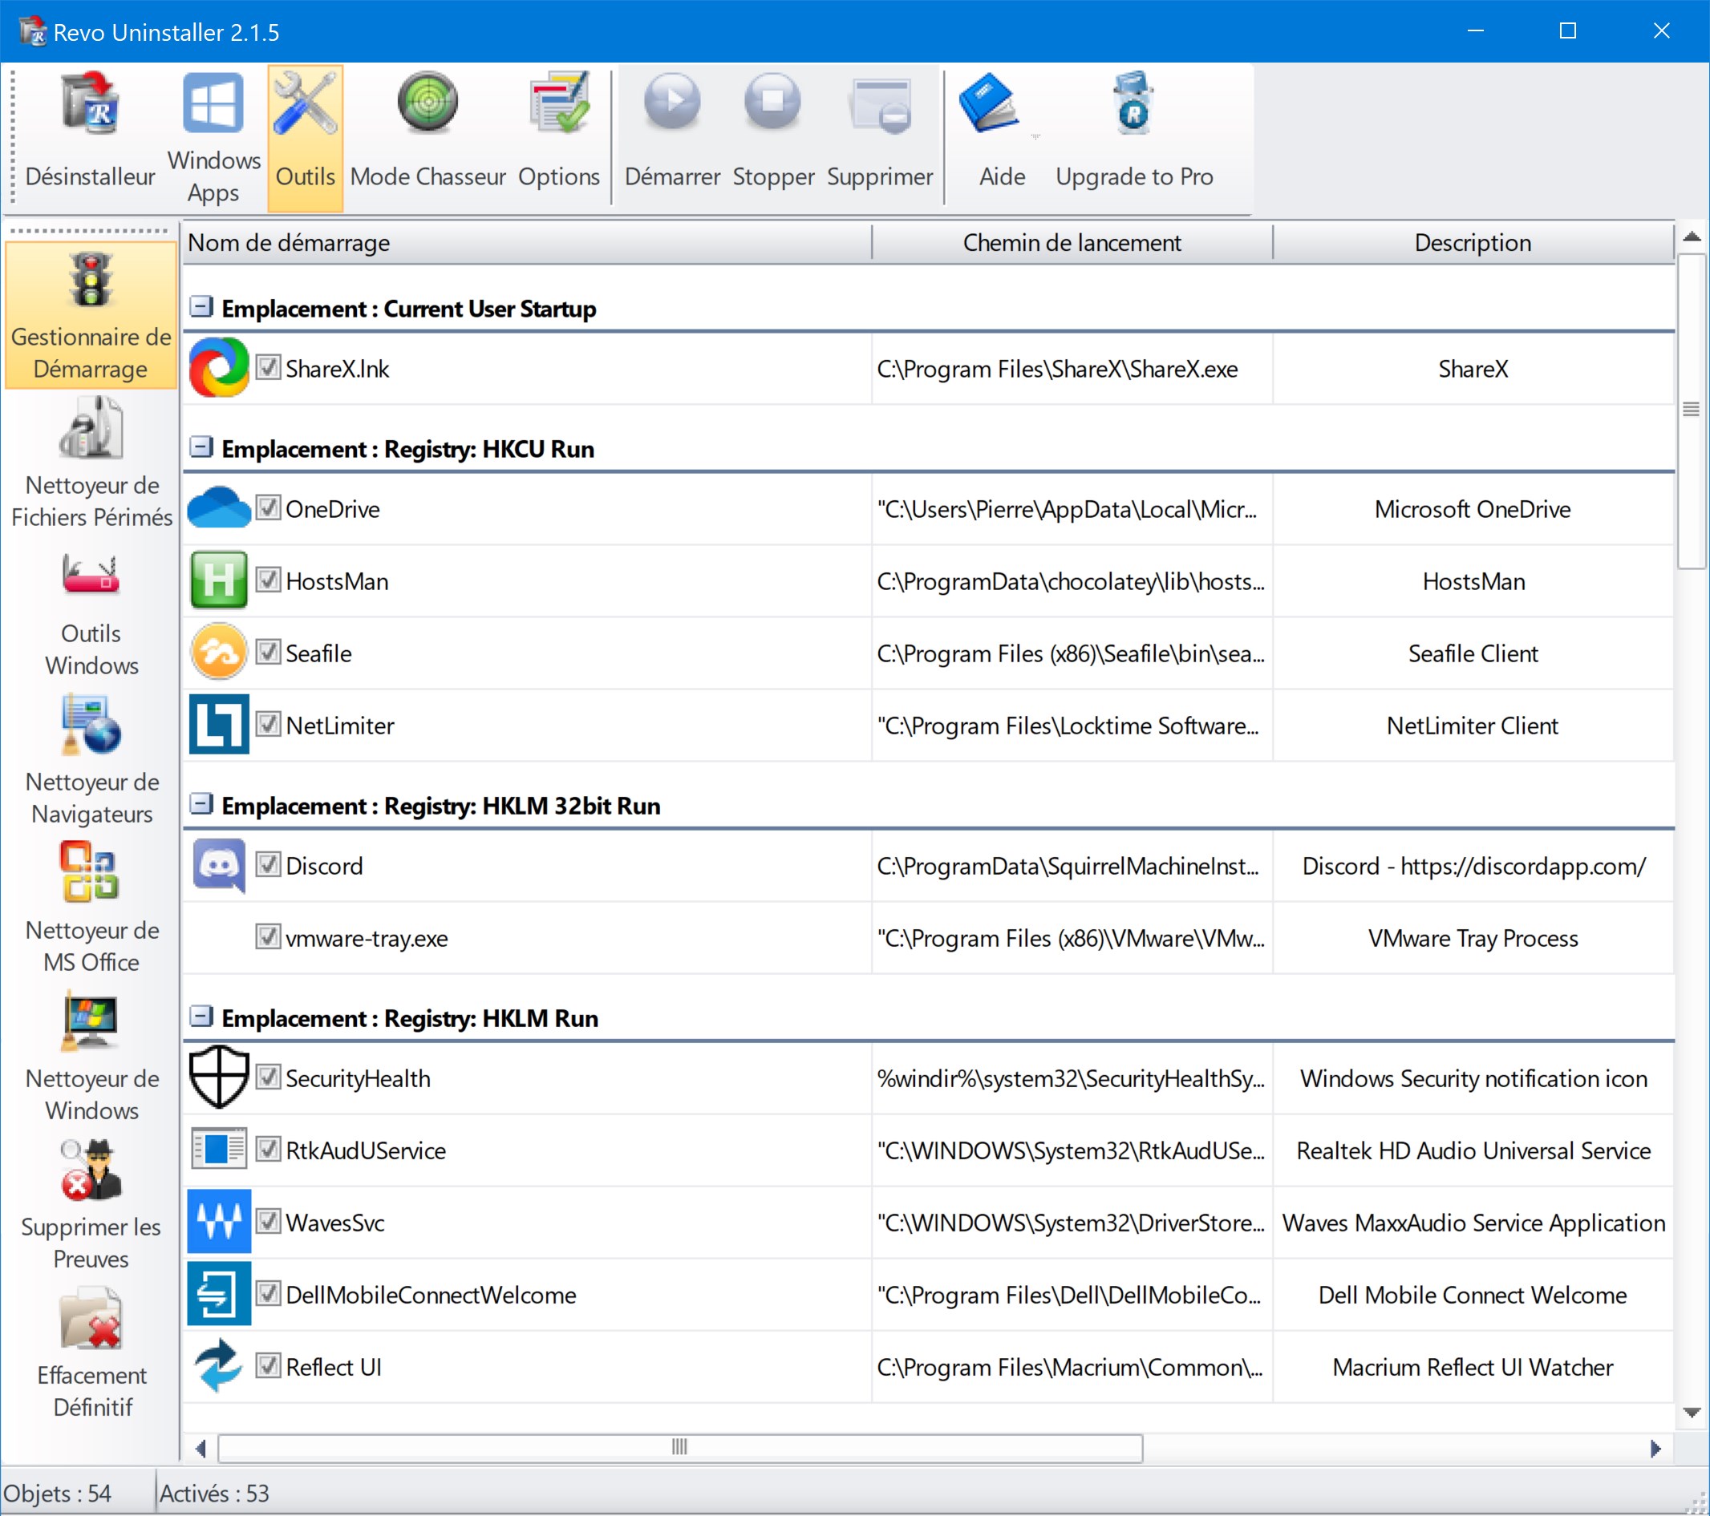Click the scroll up arrow
This screenshot has height=1516, width=1710.
point(1691,236)
